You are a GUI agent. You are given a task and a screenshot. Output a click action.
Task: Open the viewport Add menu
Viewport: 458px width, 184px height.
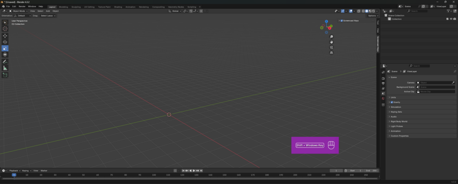coord(48,11)
